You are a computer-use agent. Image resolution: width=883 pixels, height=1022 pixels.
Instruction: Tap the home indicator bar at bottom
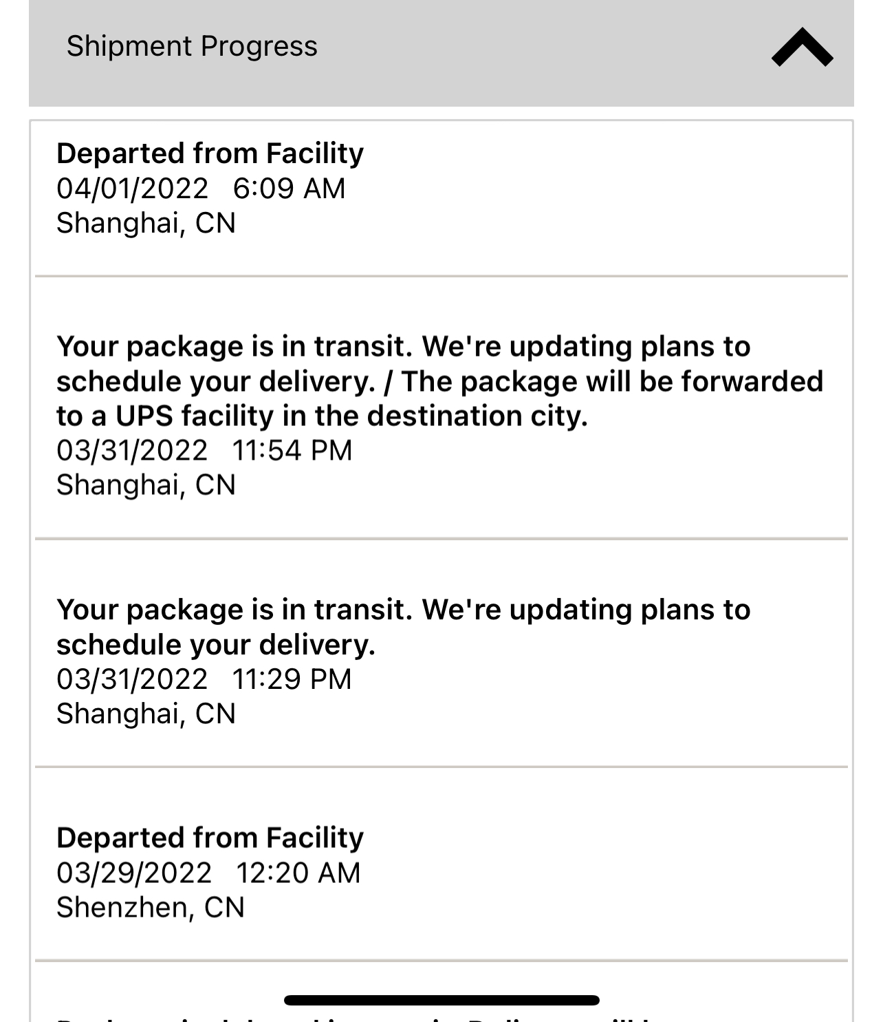point(441,1000)
